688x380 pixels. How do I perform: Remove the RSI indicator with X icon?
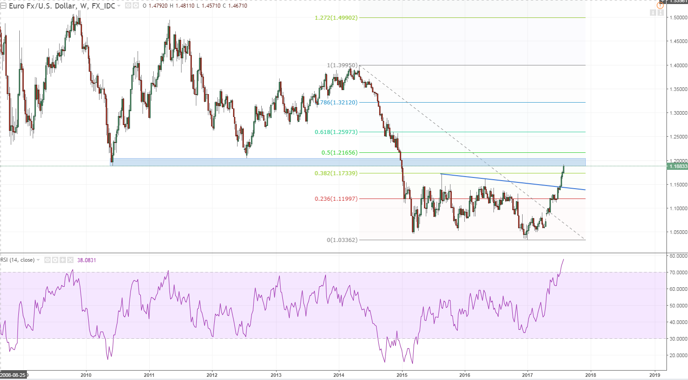pyautogui.click(x=70, y=260)
